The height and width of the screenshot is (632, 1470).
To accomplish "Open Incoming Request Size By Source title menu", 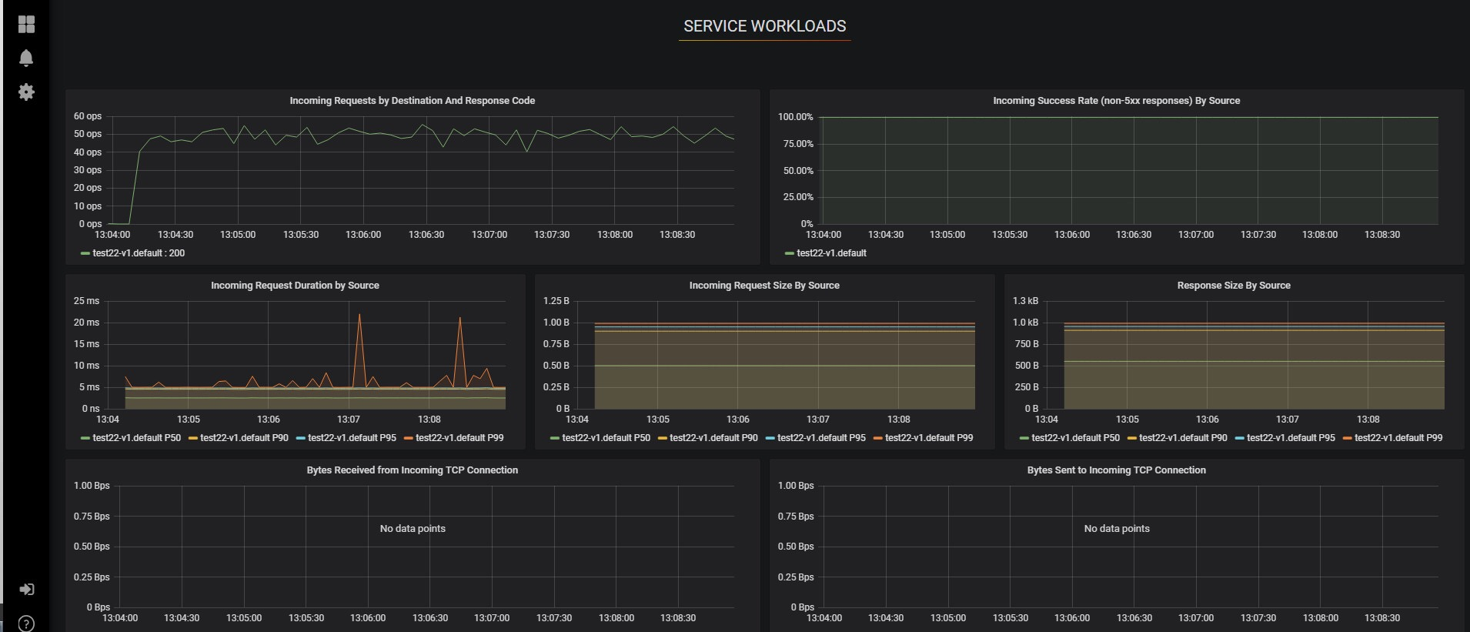I will click(x=764, y=286).
